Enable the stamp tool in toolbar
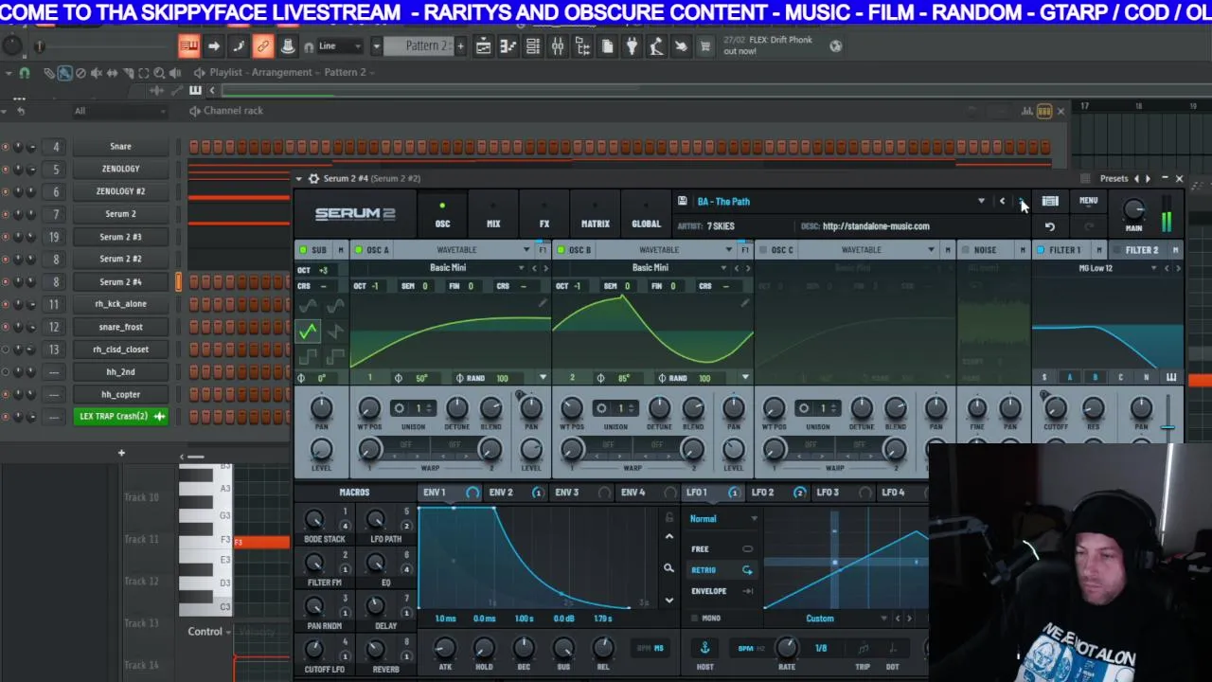 (x=287, y=46)
